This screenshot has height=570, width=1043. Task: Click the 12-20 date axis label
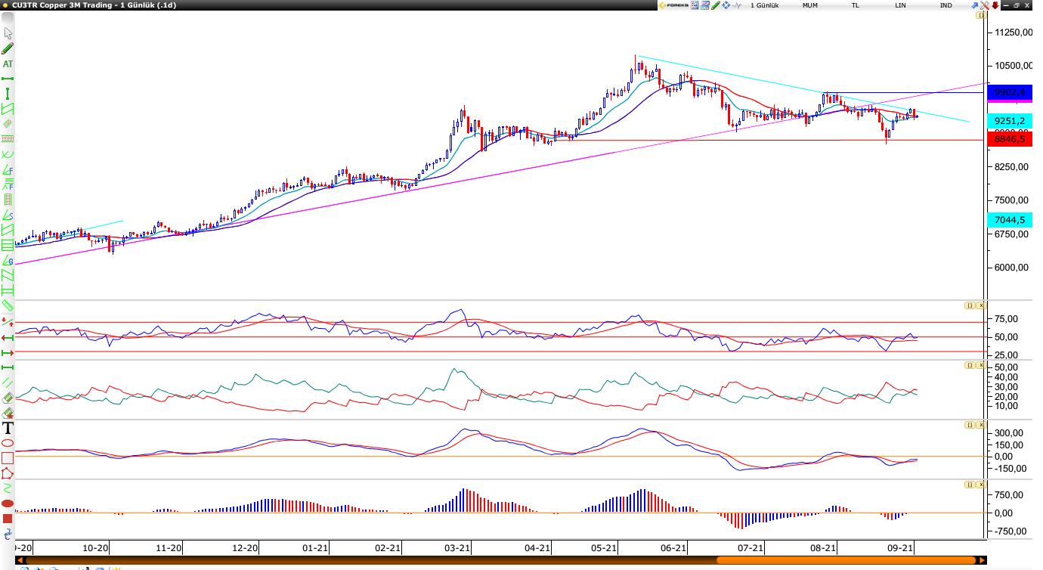[246, 548]
